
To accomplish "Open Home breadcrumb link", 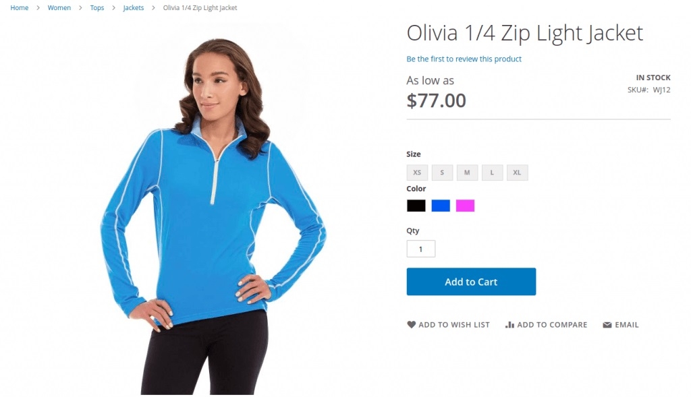I will tap(20, 7).
